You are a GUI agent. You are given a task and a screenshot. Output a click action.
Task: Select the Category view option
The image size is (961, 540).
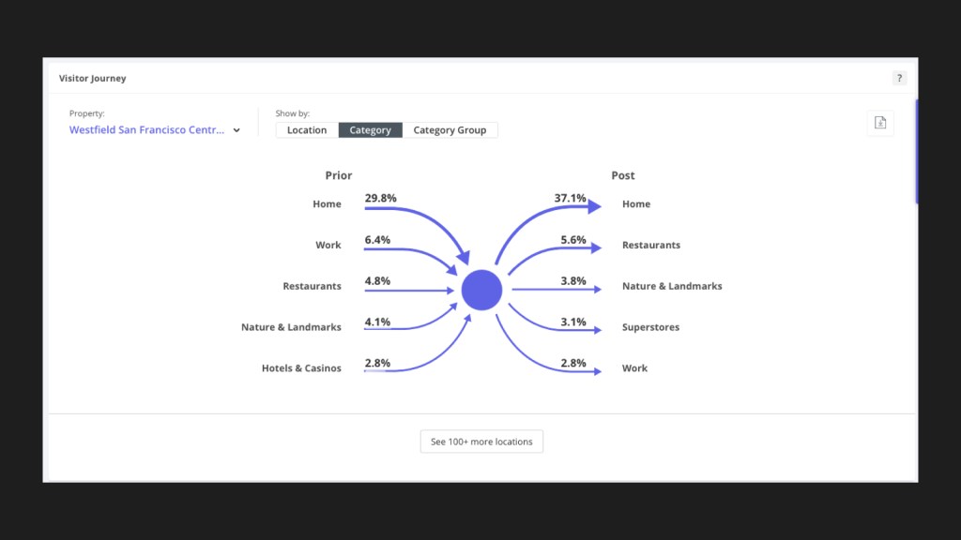coord(370,130)
